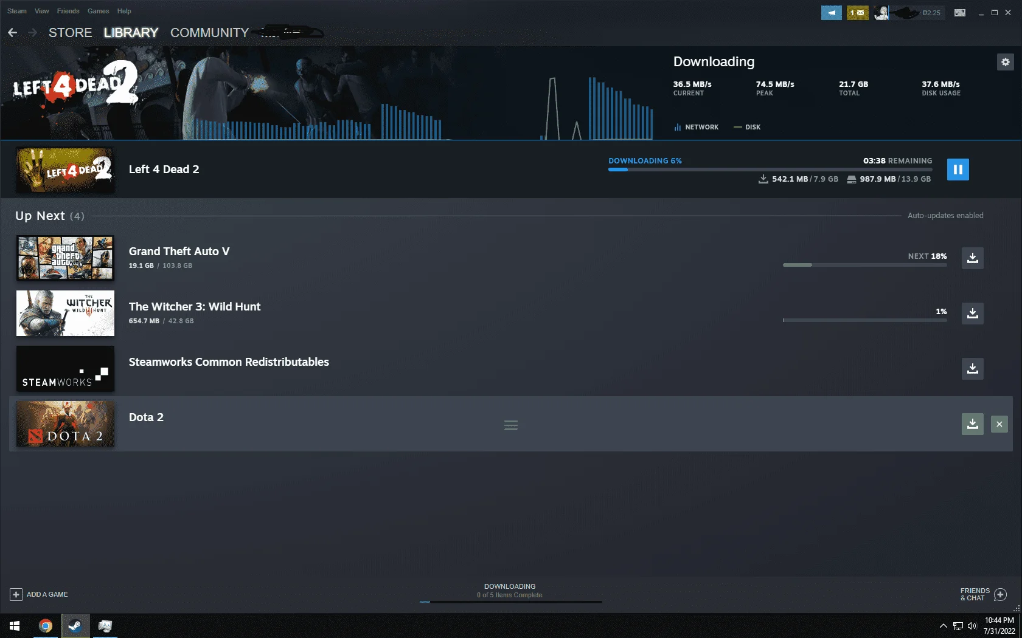Open the Help menu
Image resolution: width=1022 pixels, height=638 pixels.
point(124,11)
